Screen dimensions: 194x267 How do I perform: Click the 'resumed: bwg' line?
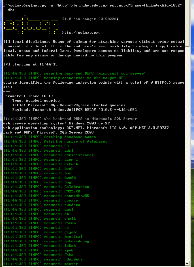pyautogui.click(x=37, y=182)
